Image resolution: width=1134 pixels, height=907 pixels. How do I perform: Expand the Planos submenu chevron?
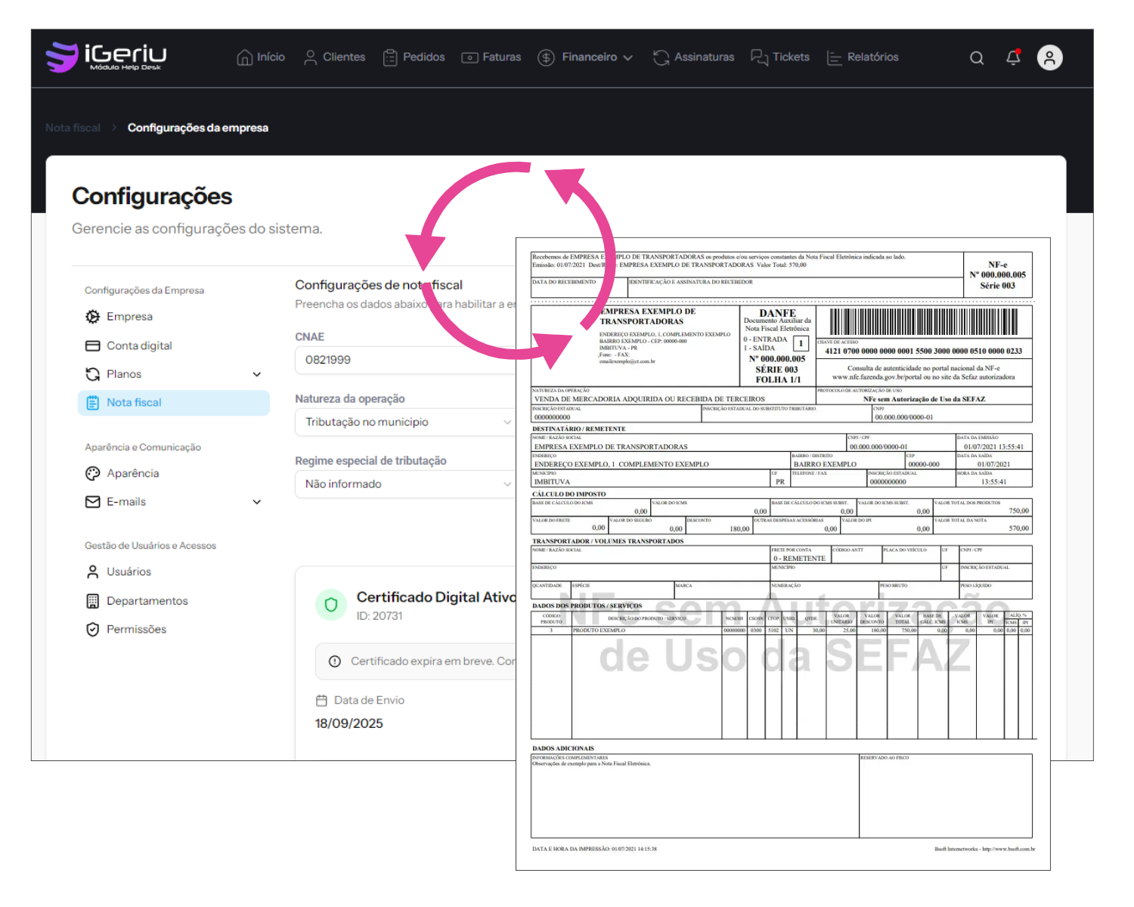tap(257, 374)
